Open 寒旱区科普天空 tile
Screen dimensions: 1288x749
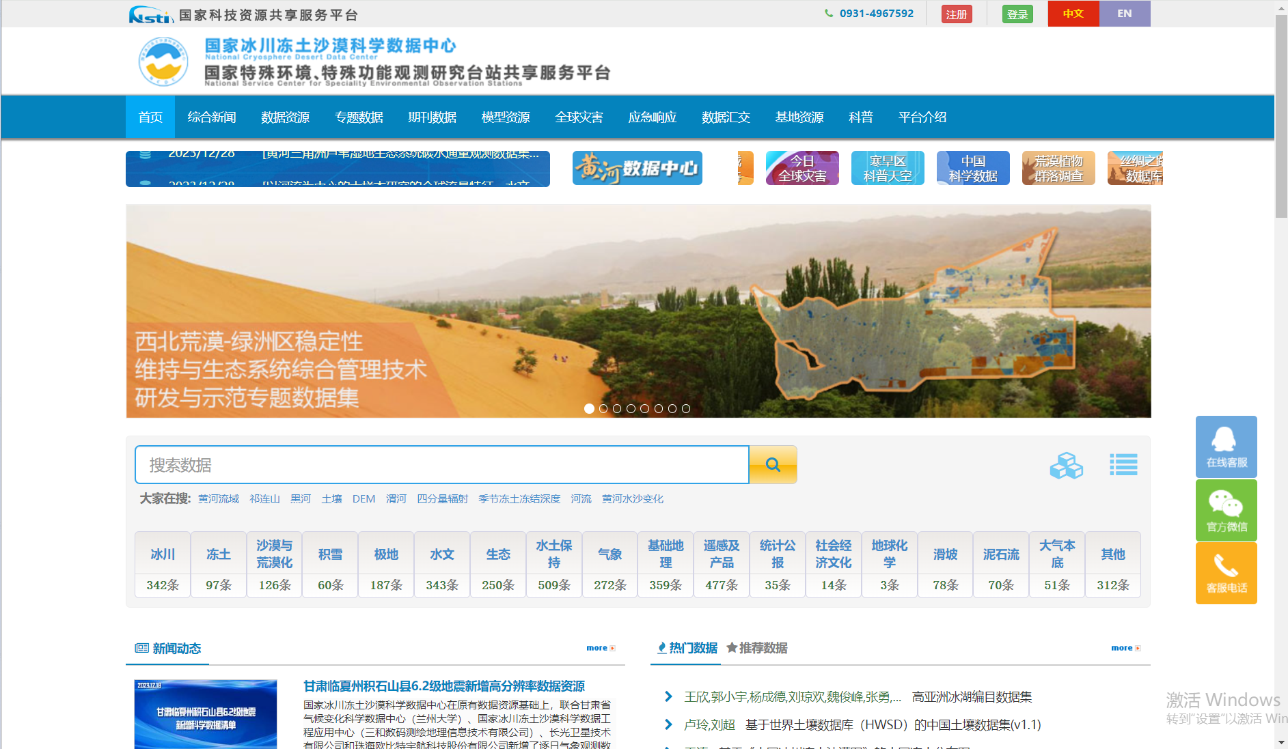point(888,168)
